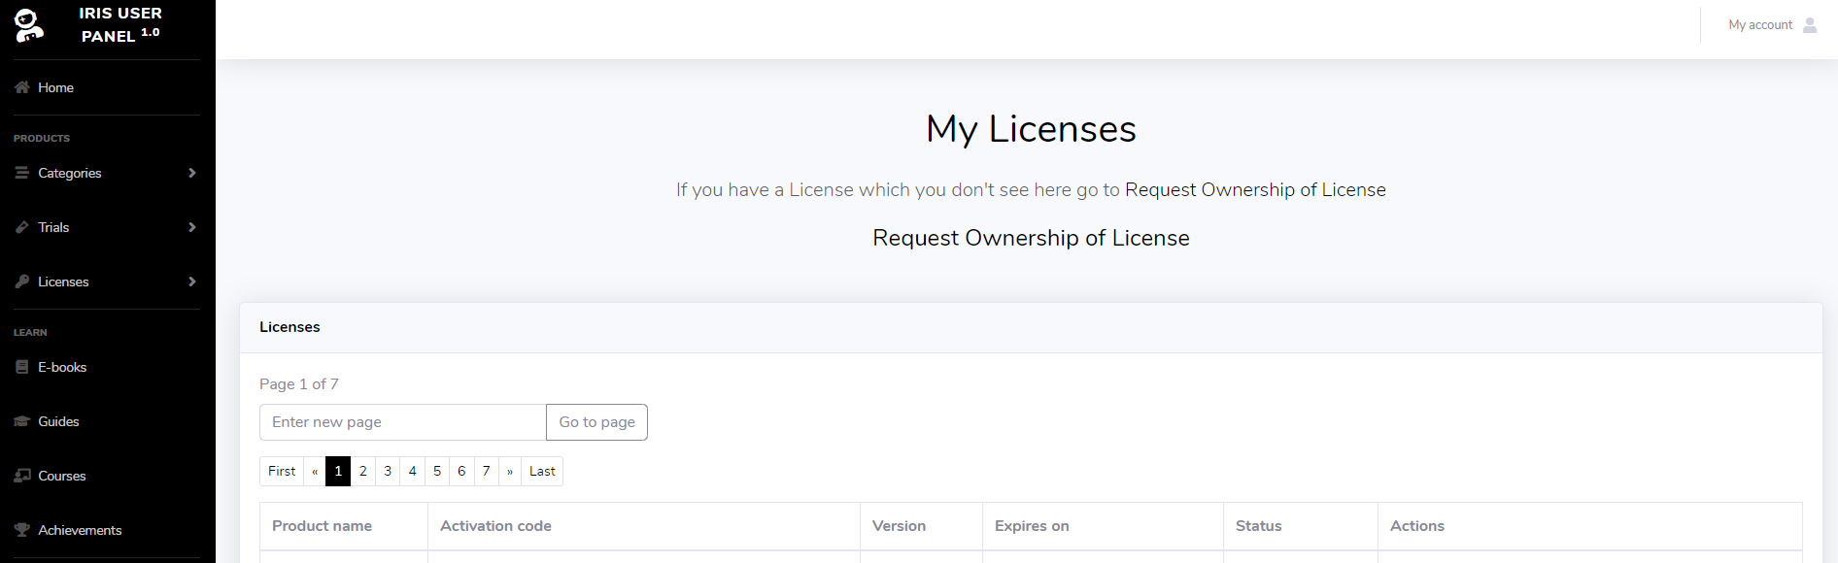Focus the Enter new page field
Image resolution: width=1838 pixels, height=563 pixels.
[403, 422]
